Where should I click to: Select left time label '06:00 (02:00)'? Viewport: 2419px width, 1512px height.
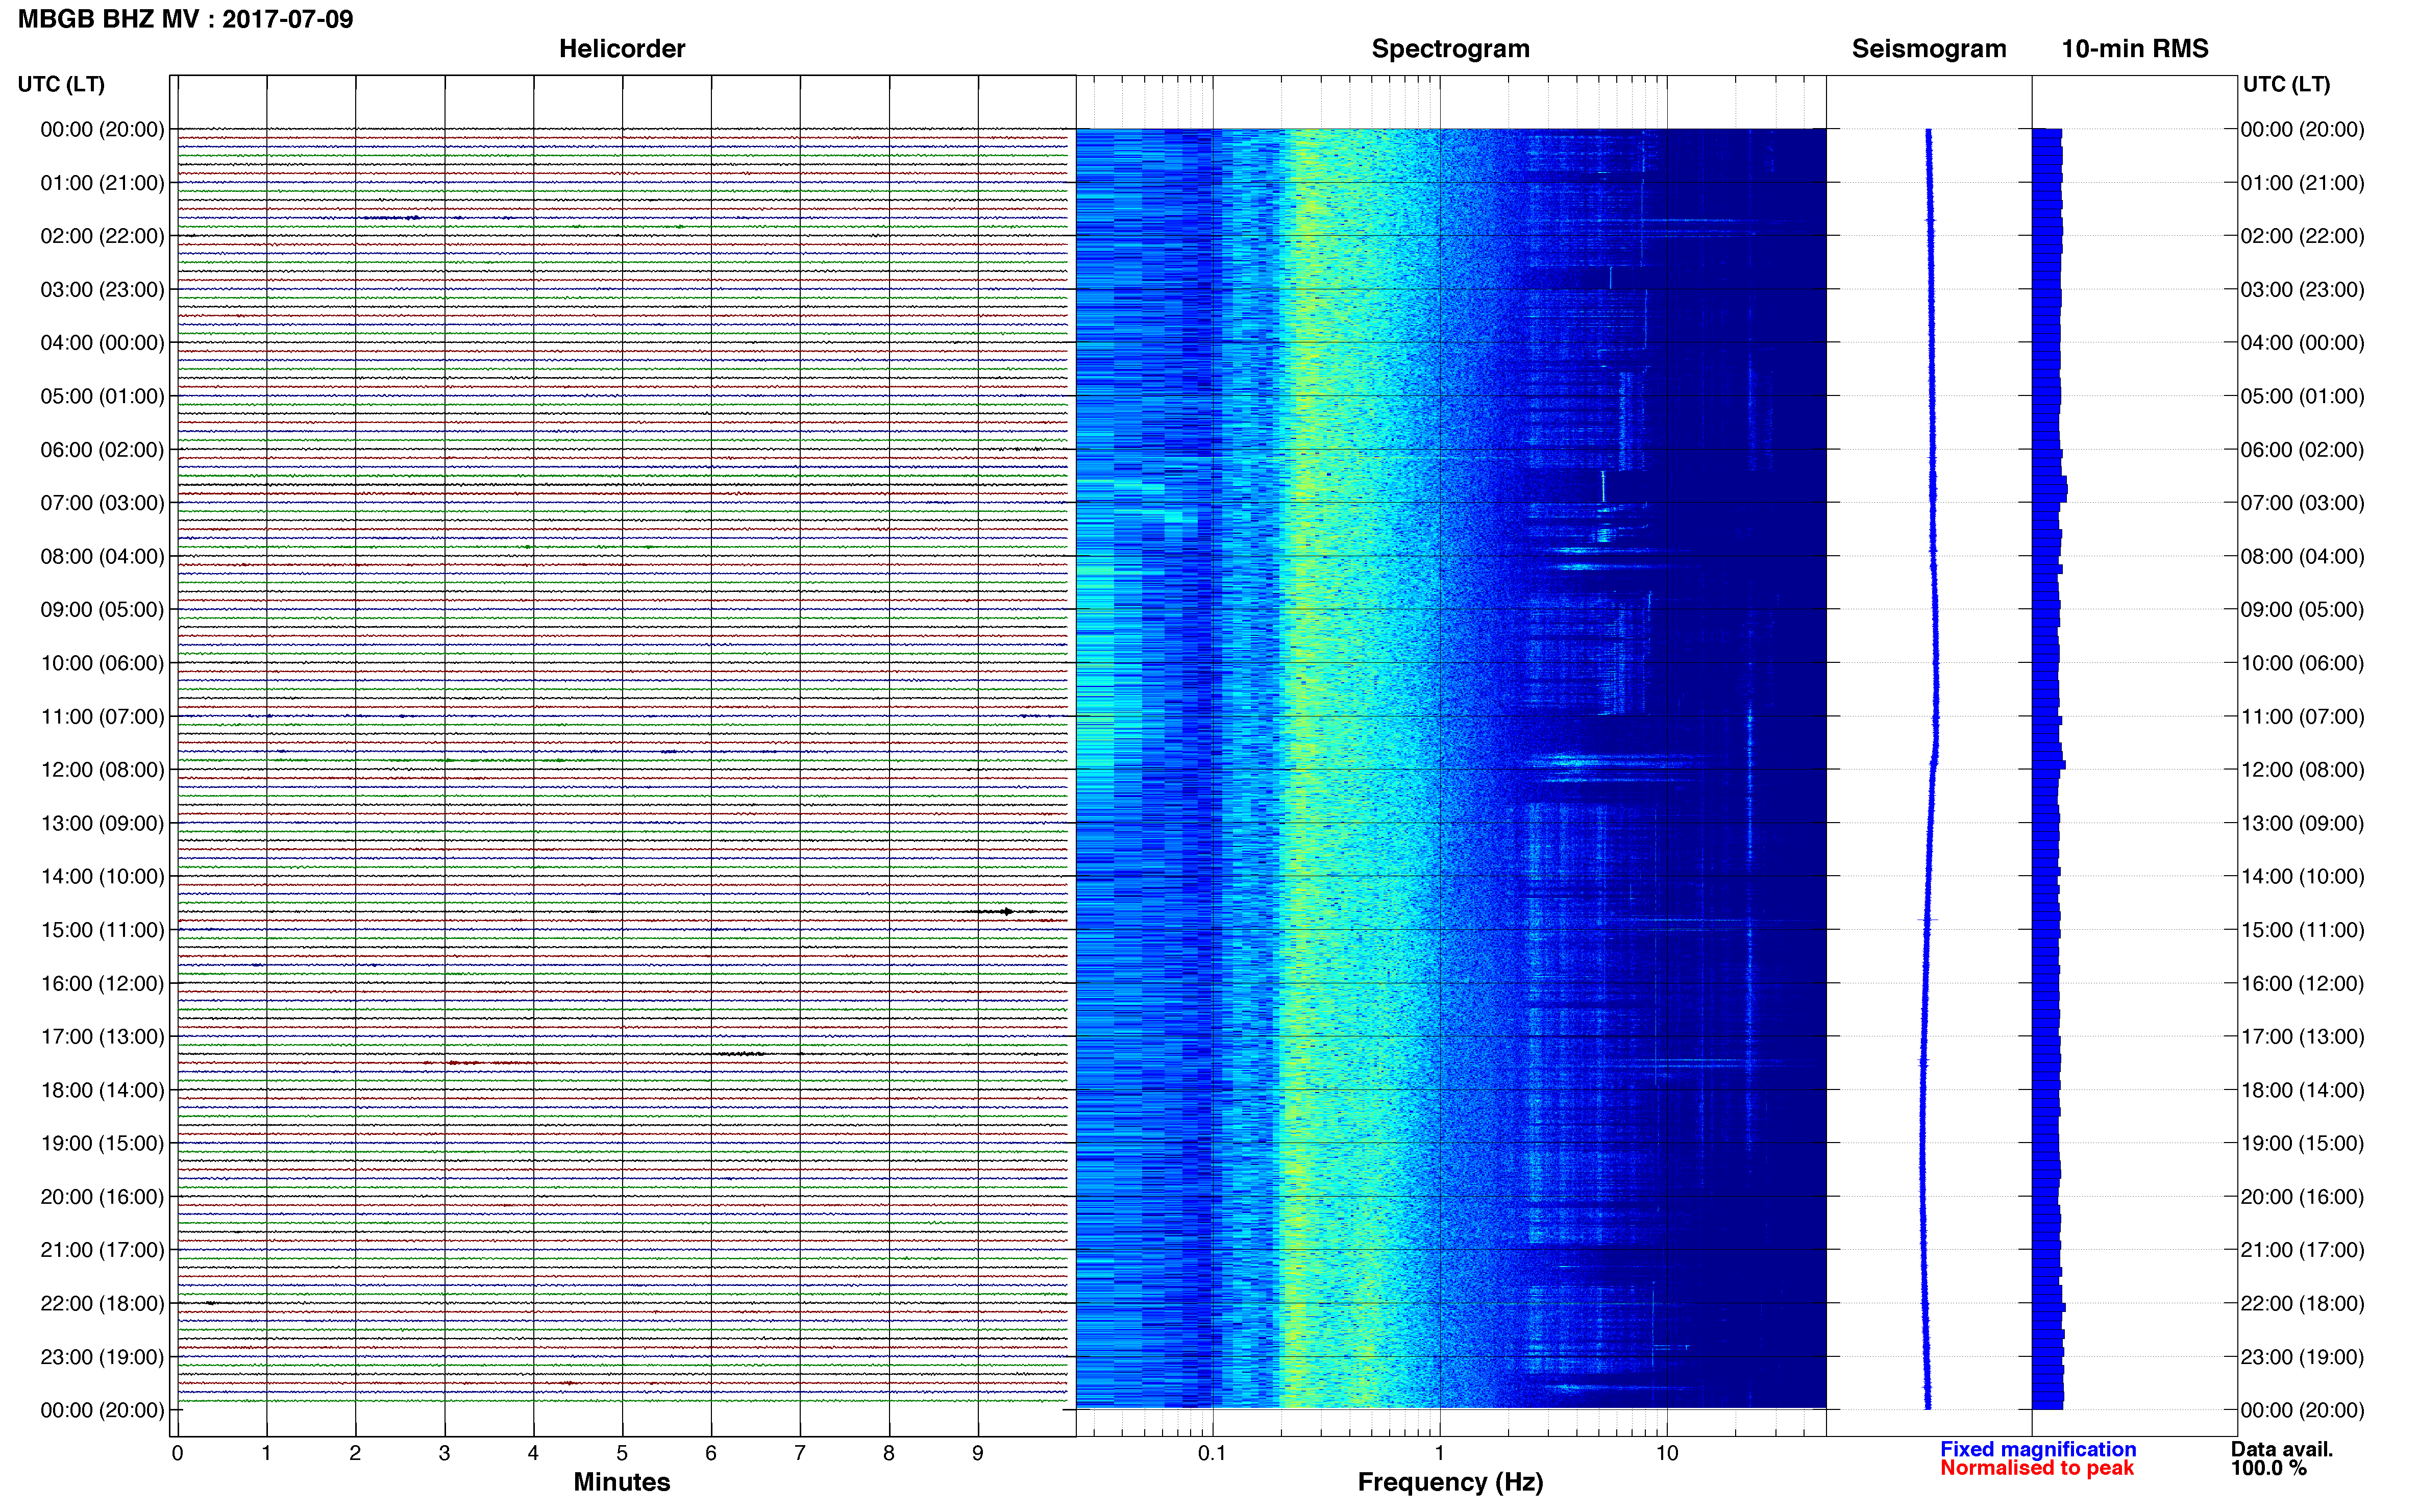[102, 450]
